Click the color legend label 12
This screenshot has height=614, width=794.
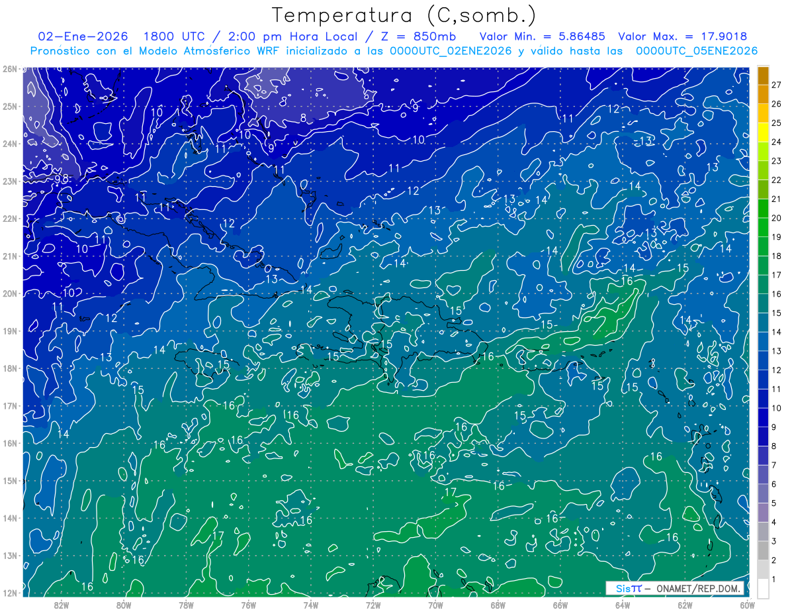click(x=776, y=370)
